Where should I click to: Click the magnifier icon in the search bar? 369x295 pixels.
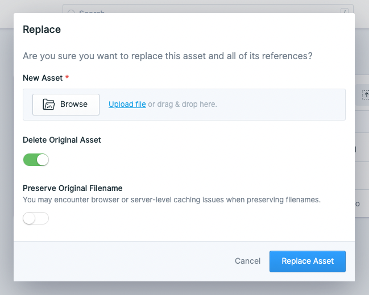pyautogui.click(x=71, y=11)
